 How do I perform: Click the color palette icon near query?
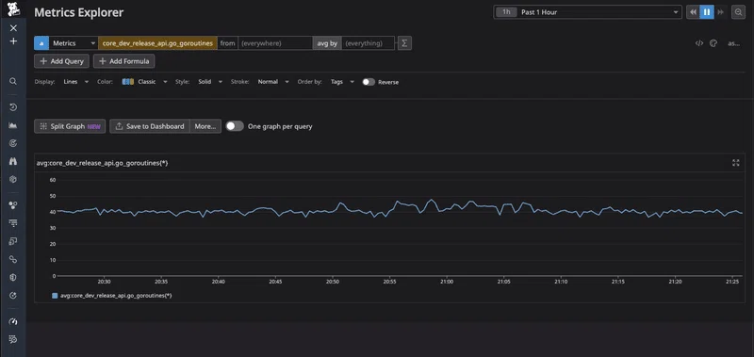[x=713, y=43]
